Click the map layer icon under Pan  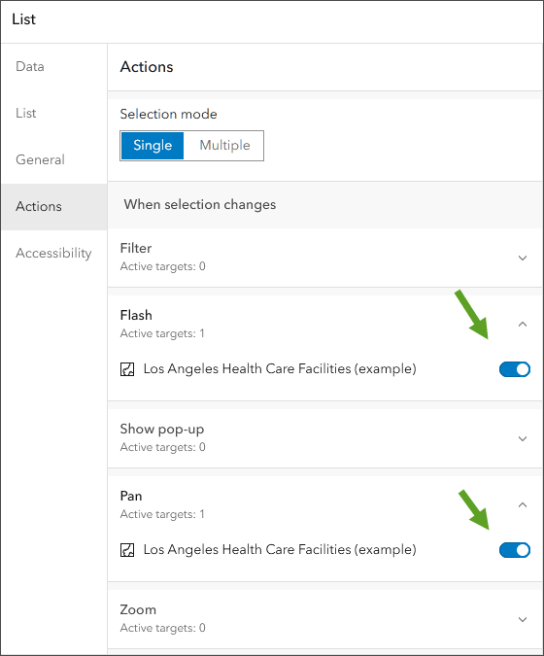(x=127, y=550)
